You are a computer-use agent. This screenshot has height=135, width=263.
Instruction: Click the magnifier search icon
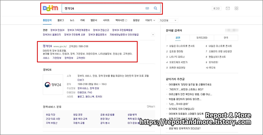(x=155, y=8)
